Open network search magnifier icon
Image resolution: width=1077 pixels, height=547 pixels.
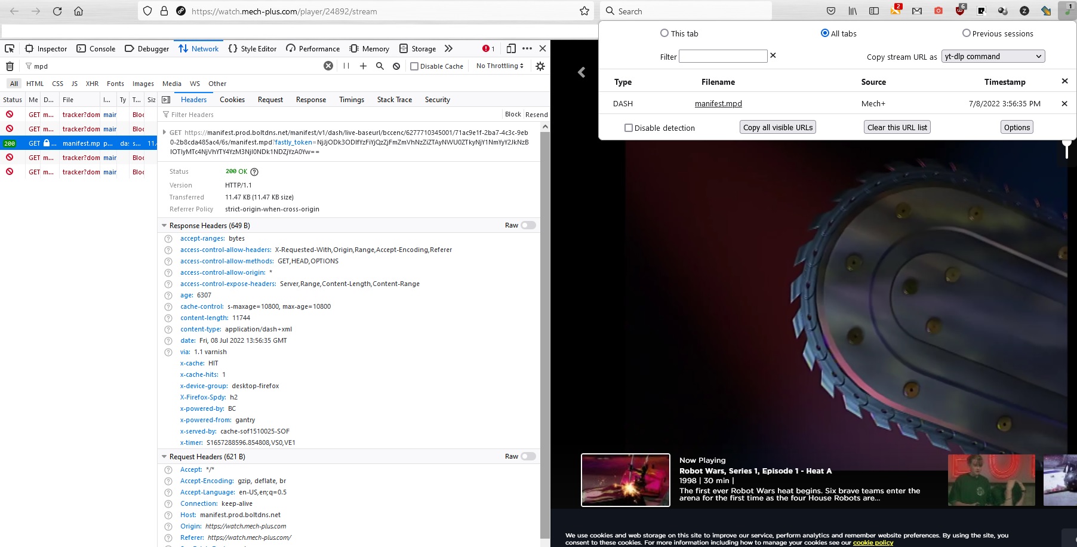click(380, 66)
